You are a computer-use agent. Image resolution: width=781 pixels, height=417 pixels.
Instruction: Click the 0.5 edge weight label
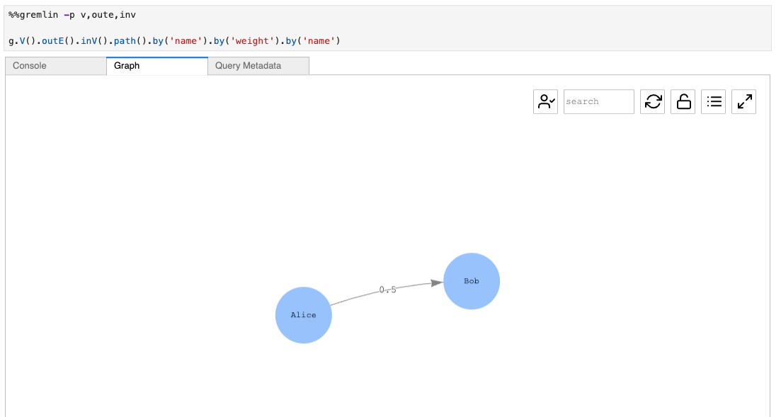click(x=388, y=290)
